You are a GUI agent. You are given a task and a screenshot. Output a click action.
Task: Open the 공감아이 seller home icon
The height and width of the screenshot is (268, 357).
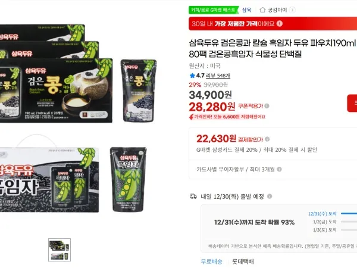pyautogui.click(x=262, y=10)
